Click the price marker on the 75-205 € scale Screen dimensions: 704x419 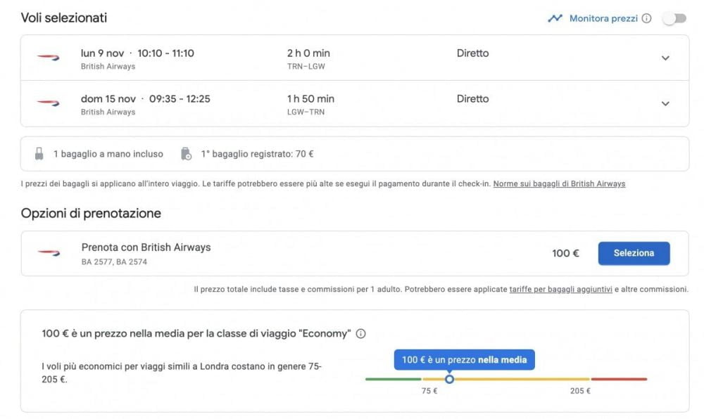[450, 379]
